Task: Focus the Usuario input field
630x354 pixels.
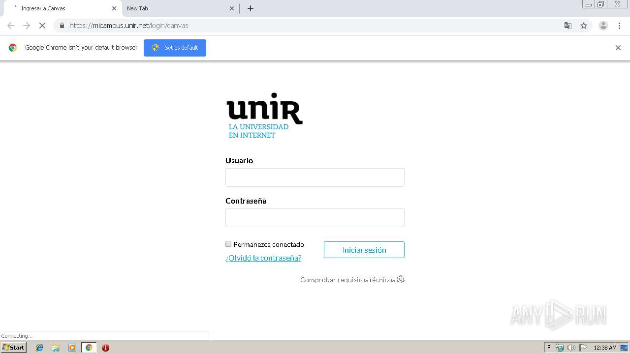Action: 315,177
